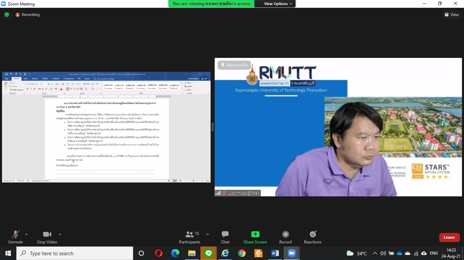Collapse the Word ribbon with the arrow
Screen dimensions: 464x260
click(208, 93)
